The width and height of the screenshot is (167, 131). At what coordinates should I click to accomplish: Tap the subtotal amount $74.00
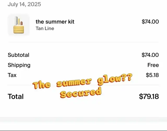click(x=150, y=55)
